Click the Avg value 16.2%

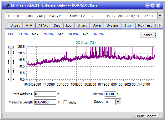[99, 34]
